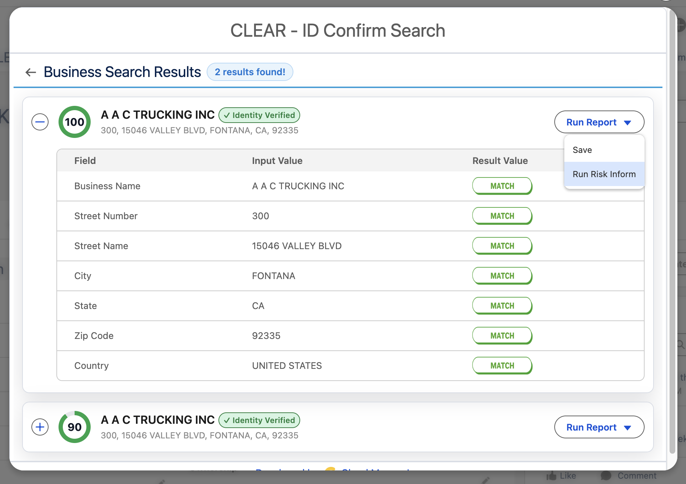Click MATCH badge for Street Name row
Image resolution: width=686 pixels, height=484 pixels.
coord(502,246)
